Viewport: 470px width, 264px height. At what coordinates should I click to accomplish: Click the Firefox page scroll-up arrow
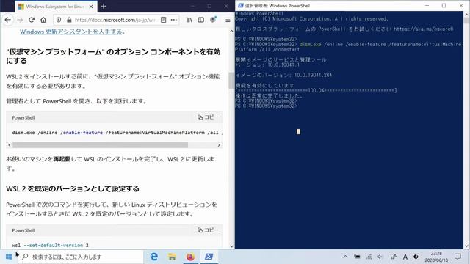tap(231, 31)
